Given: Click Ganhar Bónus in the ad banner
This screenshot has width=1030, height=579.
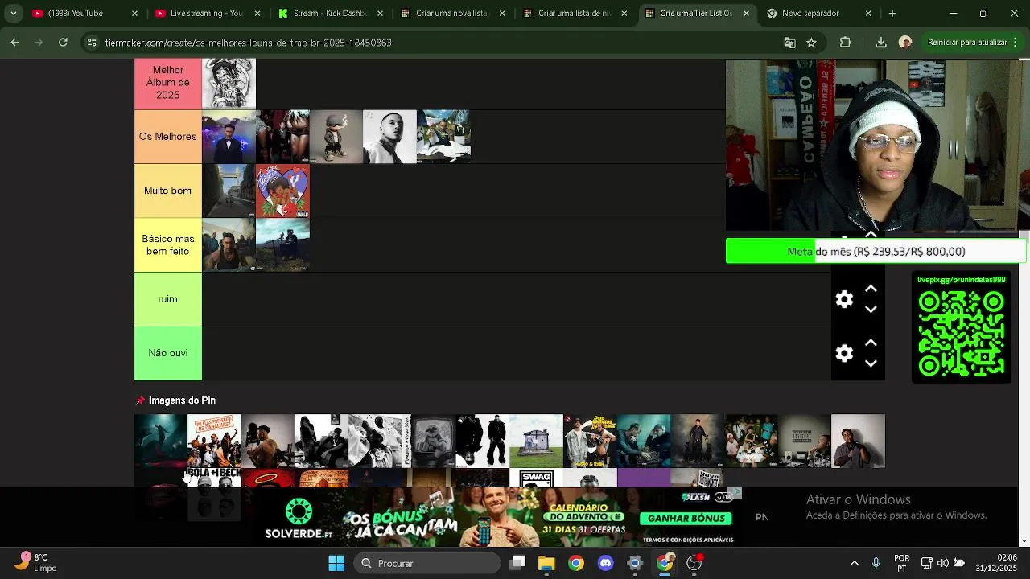Looking at the screenshot, I should [686, 519].
